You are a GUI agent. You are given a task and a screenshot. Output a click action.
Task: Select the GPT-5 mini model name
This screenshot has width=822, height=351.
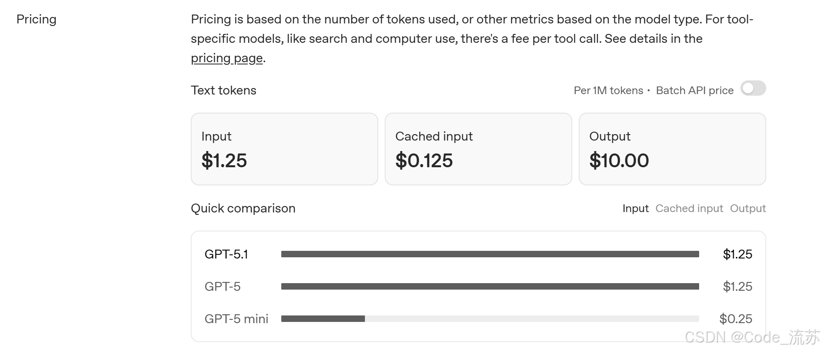[x=236, y=319]
